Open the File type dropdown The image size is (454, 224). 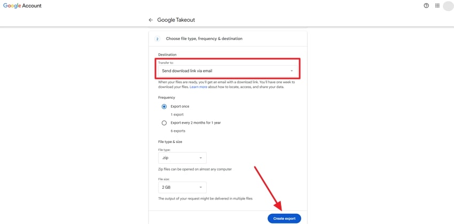182,158
